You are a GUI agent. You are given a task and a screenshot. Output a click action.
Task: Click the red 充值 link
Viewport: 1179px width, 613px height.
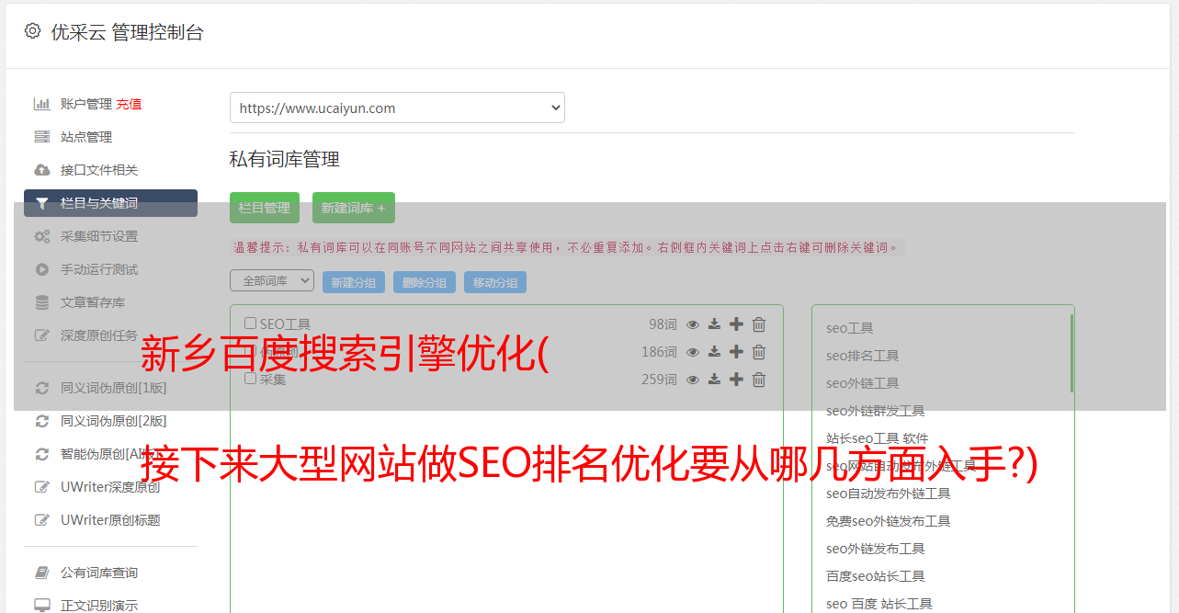click(129, 104)
